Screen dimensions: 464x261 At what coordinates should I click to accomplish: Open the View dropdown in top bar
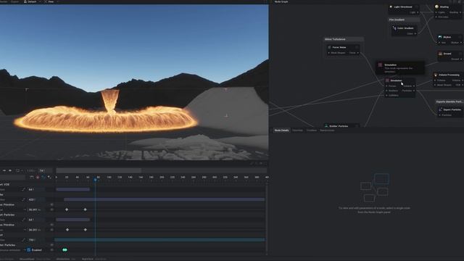[x=51, y=1]
